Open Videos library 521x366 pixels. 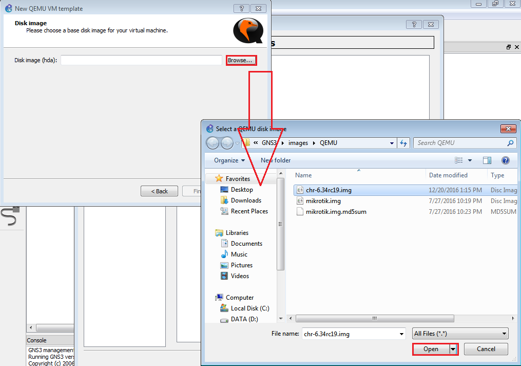click(x=240, y=276)
